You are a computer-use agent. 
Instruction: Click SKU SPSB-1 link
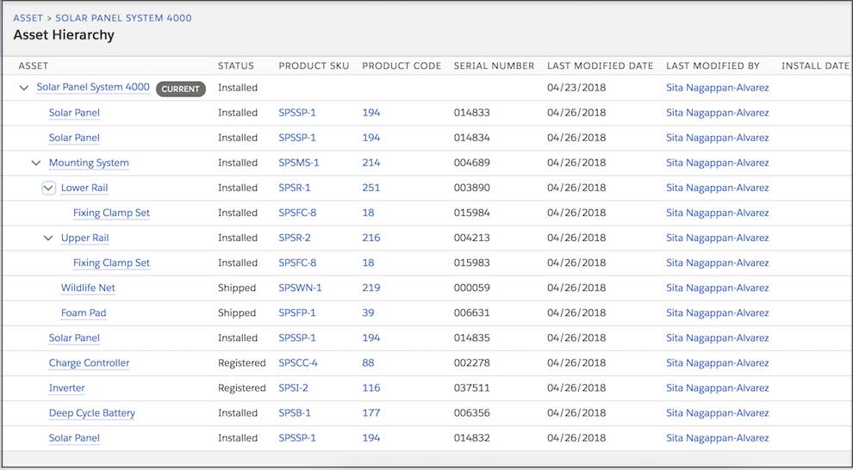pyautogui.click(x=295, y=412)
